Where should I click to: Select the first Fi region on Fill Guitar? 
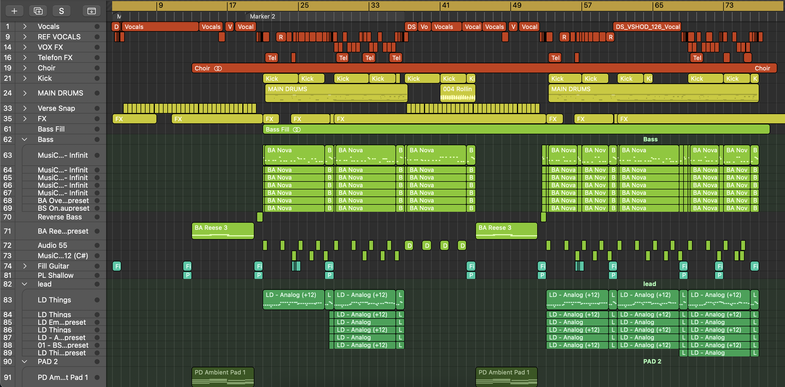[117, 266]
